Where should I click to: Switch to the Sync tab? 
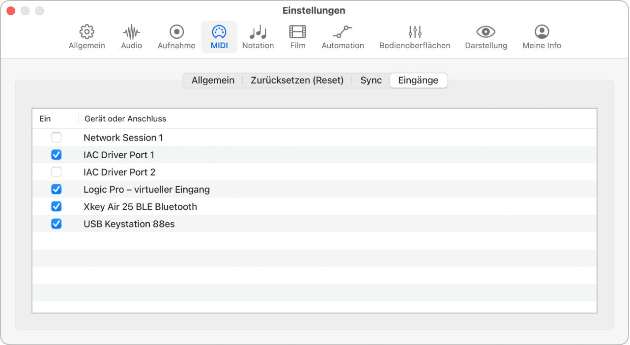click(371, 80)
